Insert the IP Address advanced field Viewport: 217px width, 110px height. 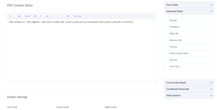tap(188, 27)
